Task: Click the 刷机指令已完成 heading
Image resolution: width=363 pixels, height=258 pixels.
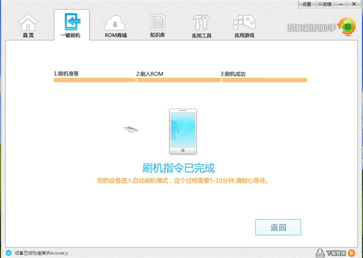Action: pyautogui.click(x=178, y=168)
